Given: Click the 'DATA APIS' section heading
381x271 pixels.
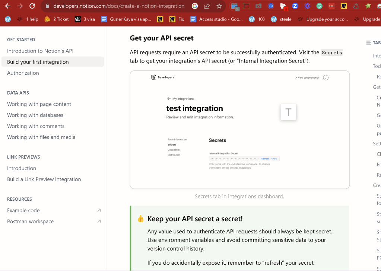Looking at the screenshot, I should pyautogui.click(x=18, y=93).
